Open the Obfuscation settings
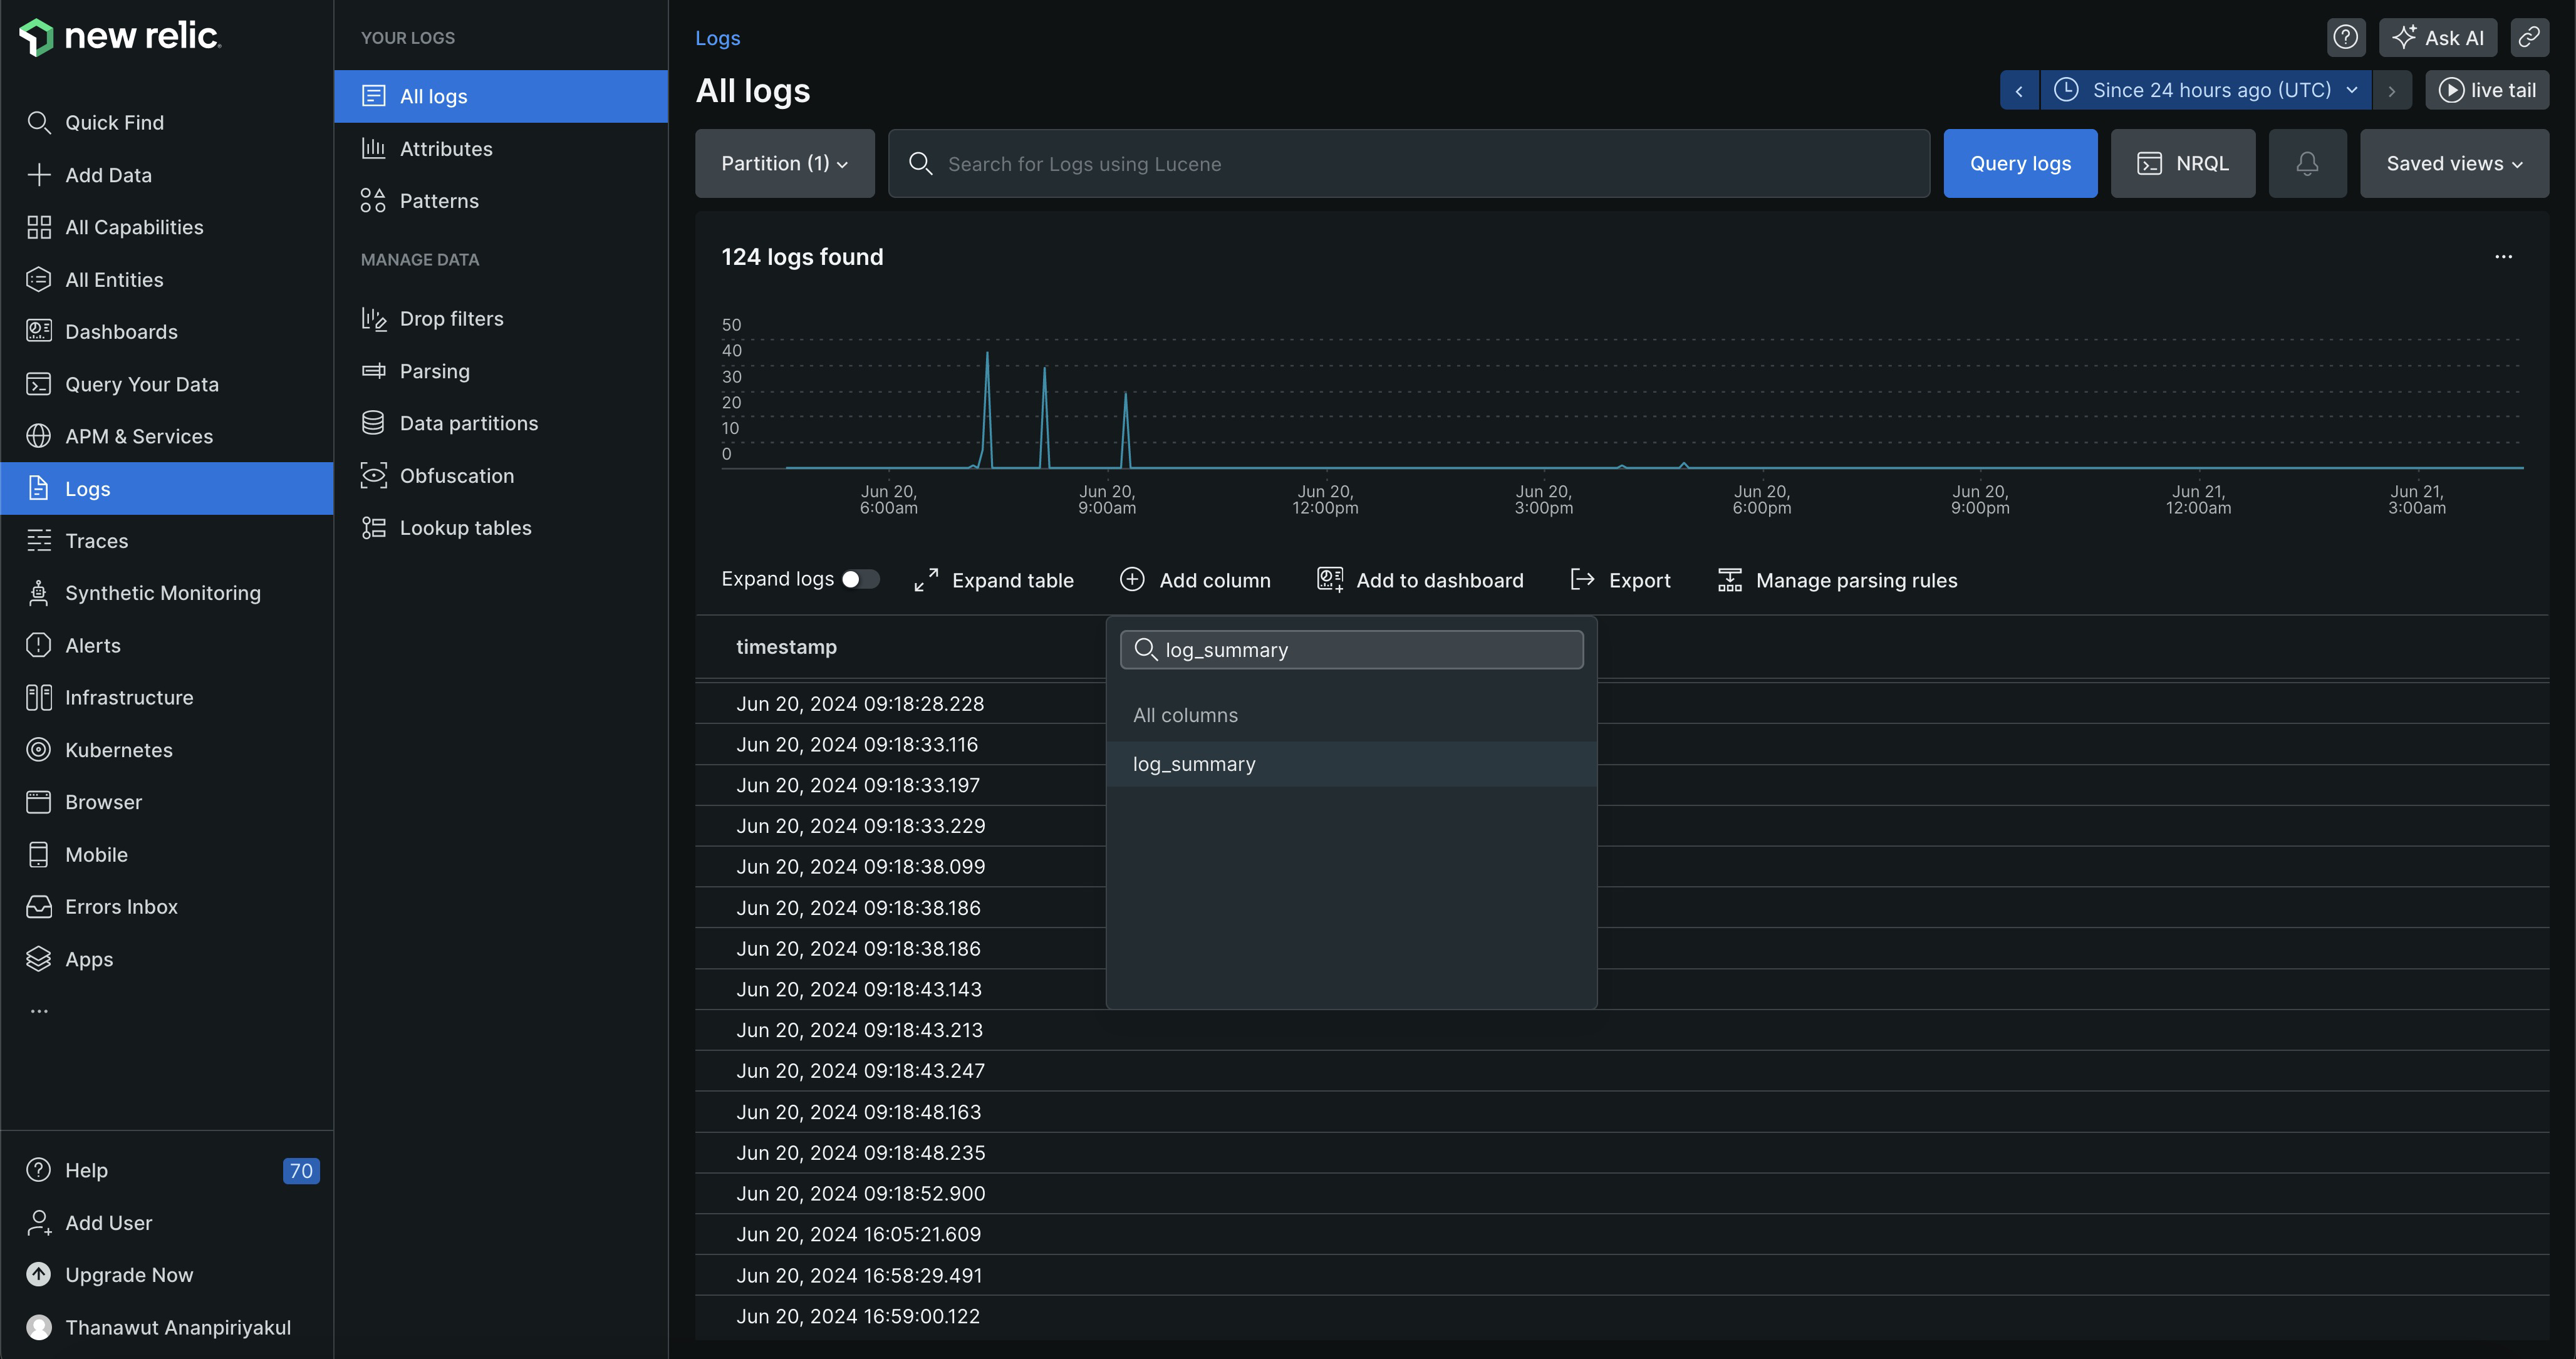The image size is (2576, 1359). (457, 475)
